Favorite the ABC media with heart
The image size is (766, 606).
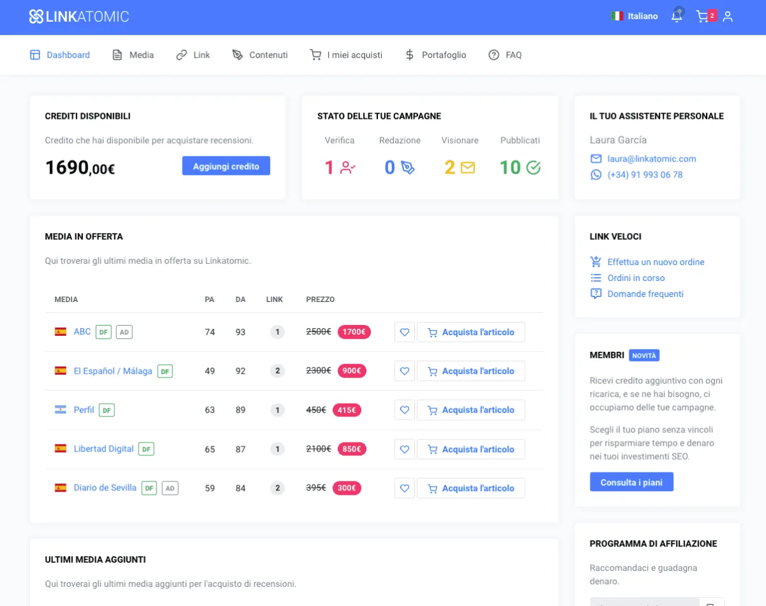click(405, 332)
